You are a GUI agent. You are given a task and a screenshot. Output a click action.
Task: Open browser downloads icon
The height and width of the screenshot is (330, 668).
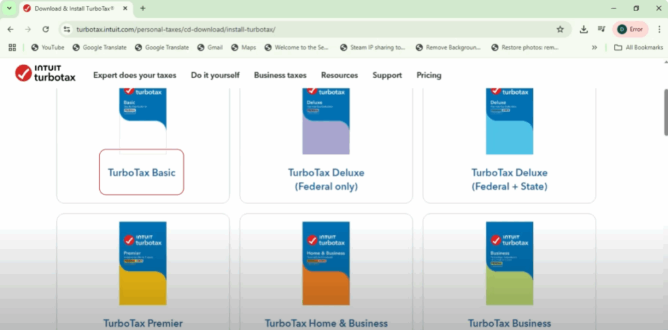pos(584,29)
